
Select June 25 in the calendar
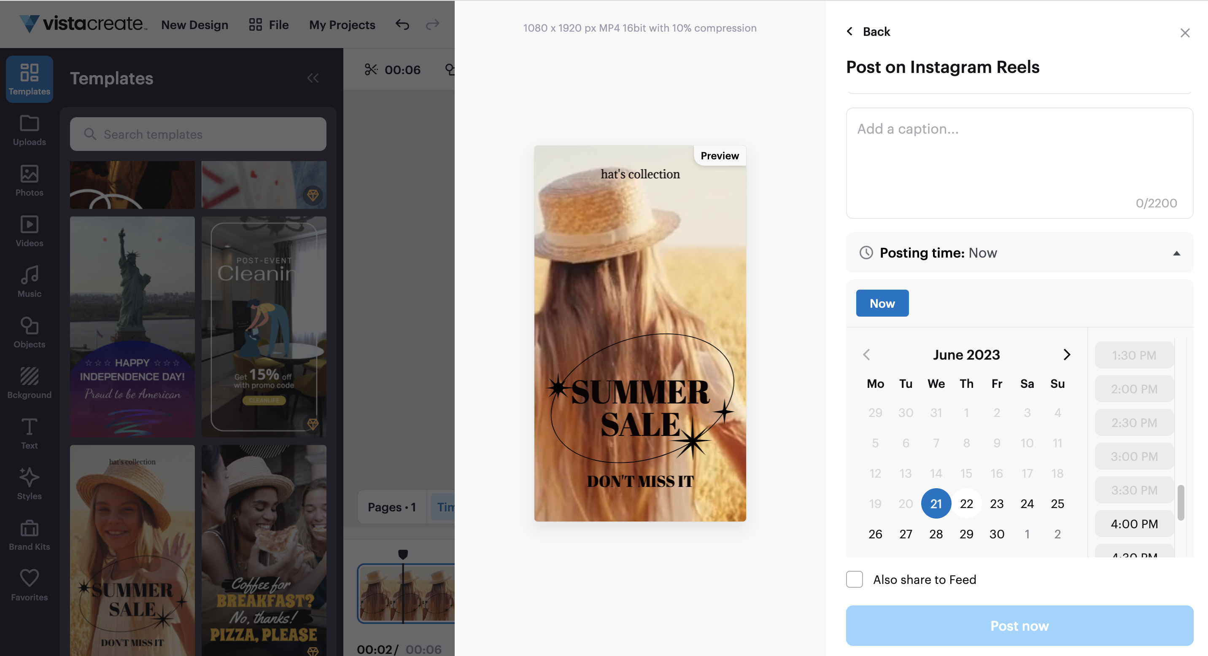pos(1057,504)
